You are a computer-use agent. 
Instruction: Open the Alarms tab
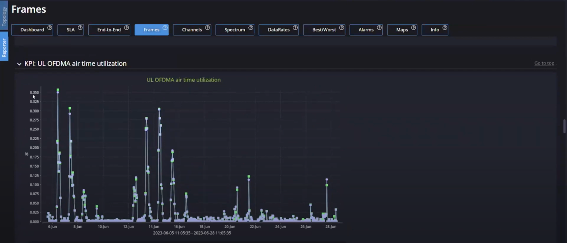(x=366, y=30)
